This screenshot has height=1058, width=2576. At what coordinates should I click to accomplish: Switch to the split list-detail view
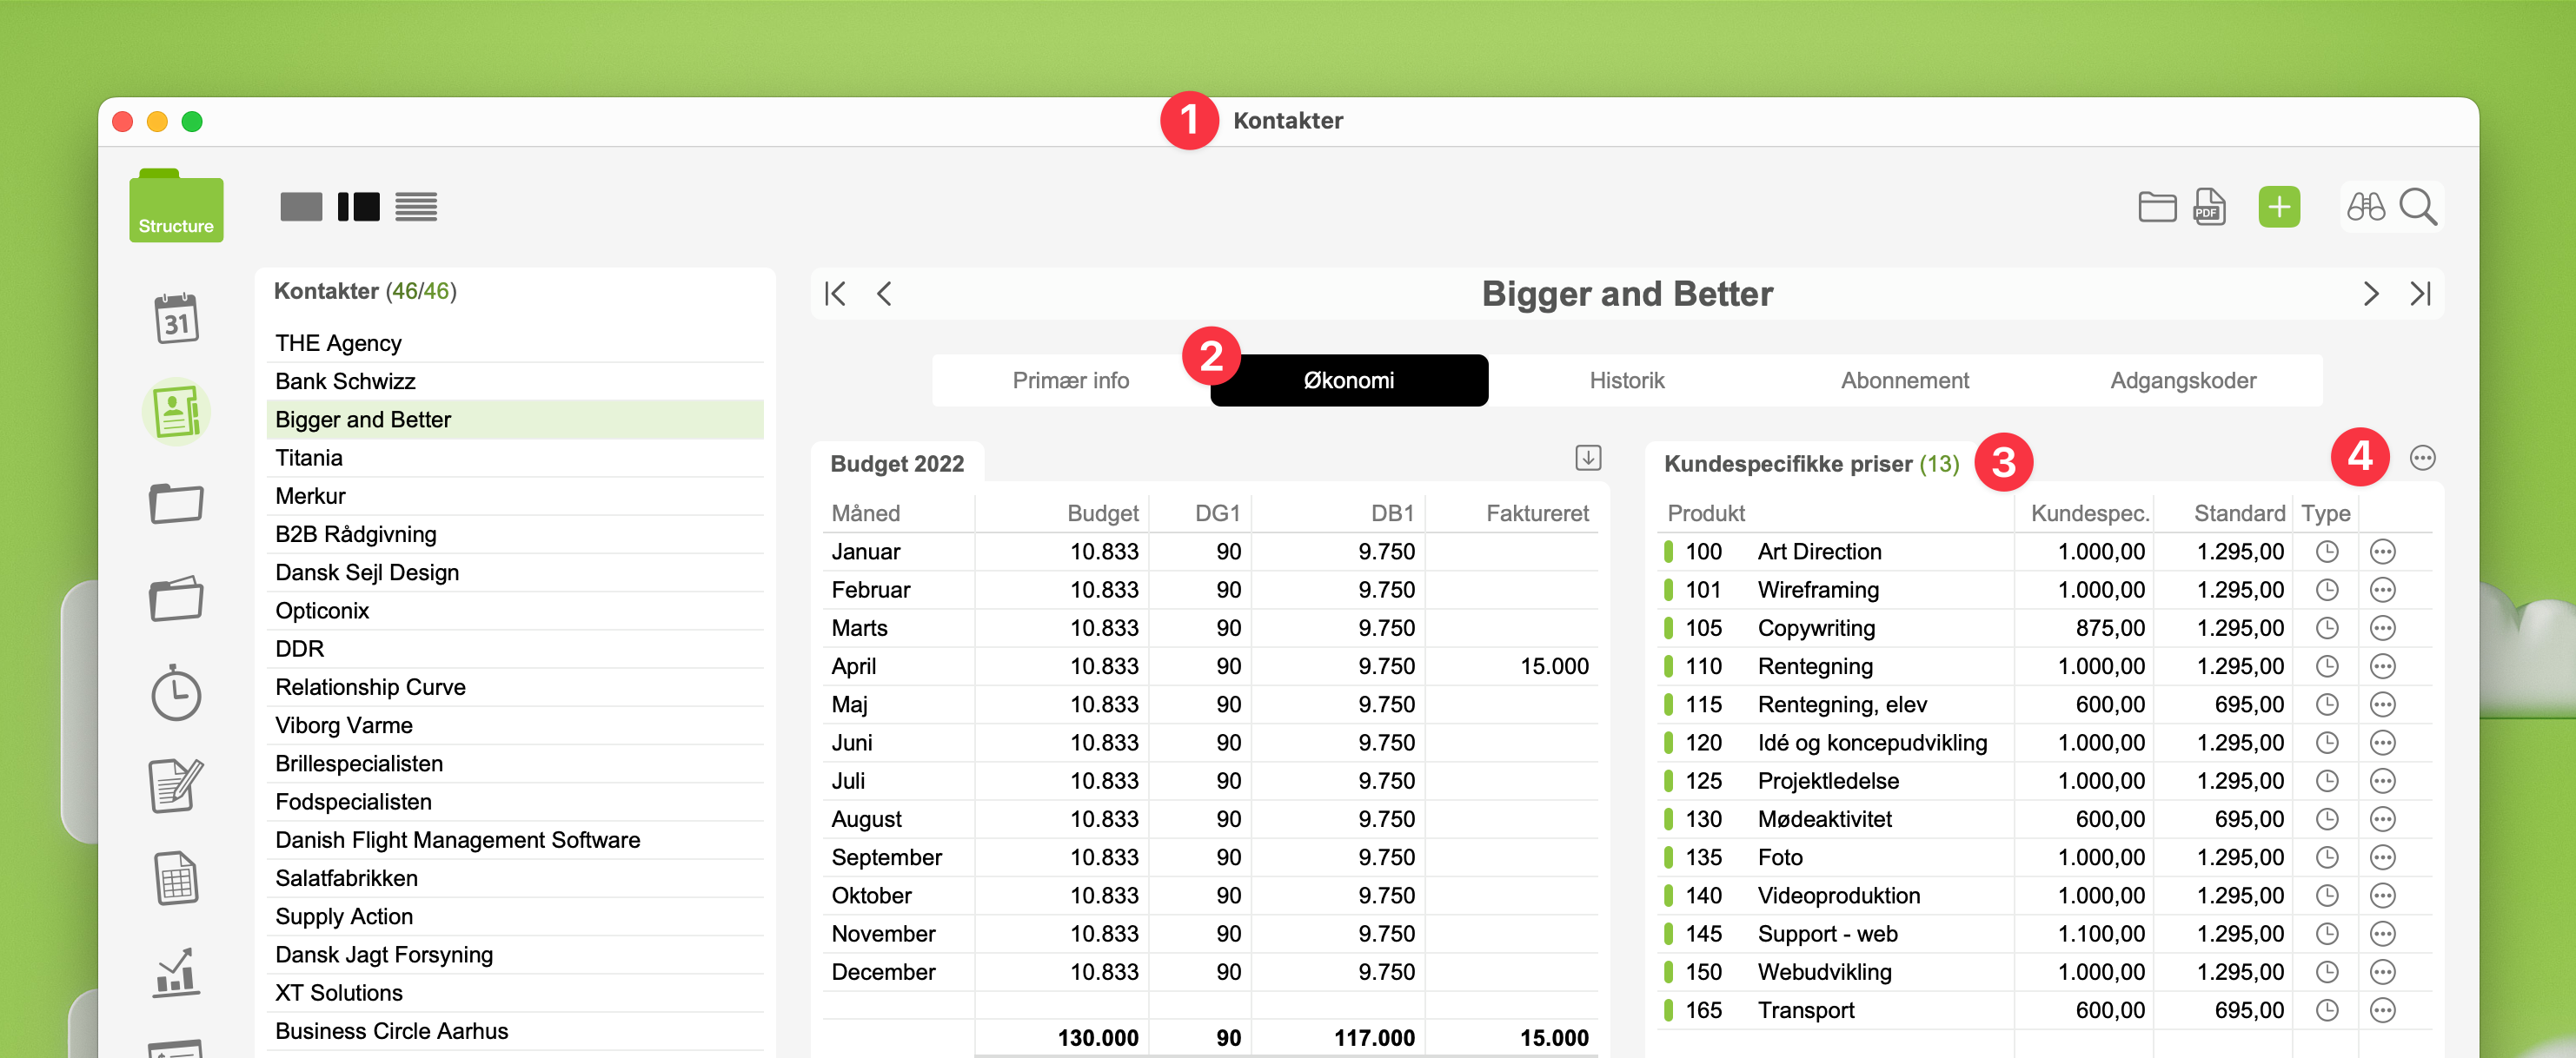tap(358, 207)
